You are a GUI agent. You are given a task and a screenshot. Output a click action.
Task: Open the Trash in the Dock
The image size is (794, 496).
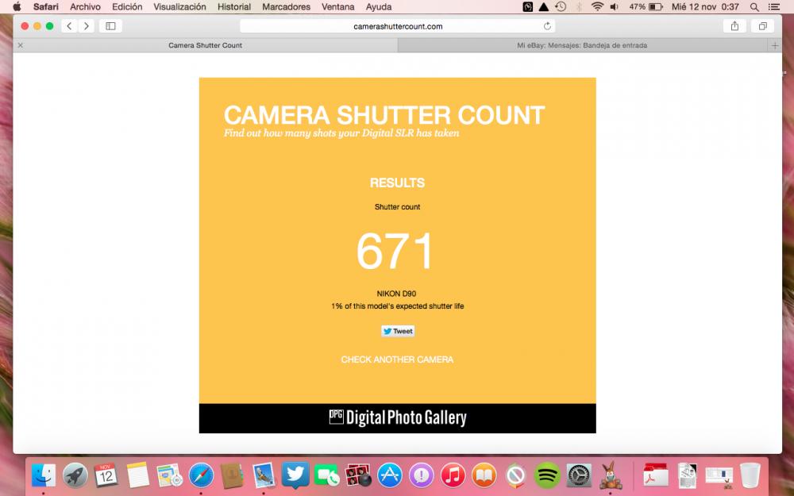(x=750, y=475)
